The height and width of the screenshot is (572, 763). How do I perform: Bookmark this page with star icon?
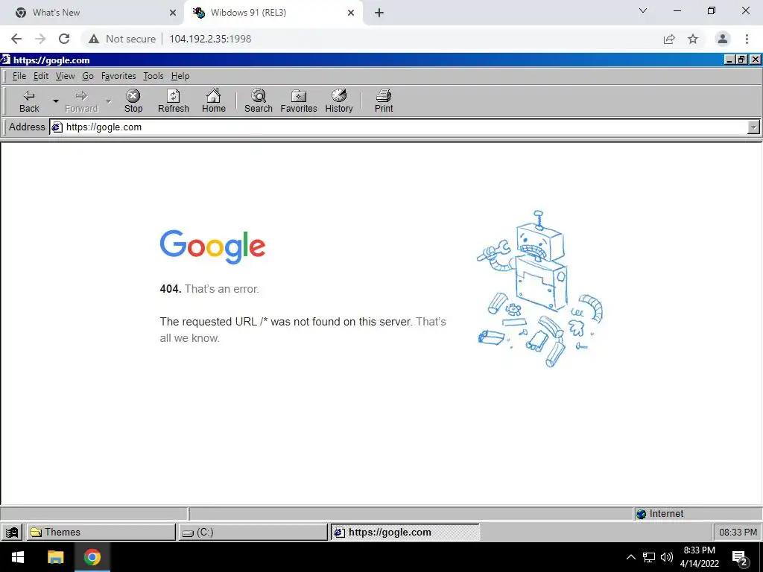click(x=693, y=39)
